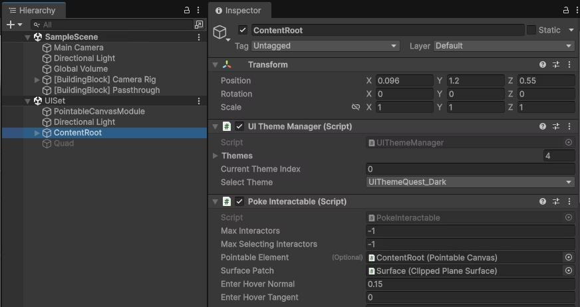Select [BuildingBlock] Passthrough in Hierarchy
580x307 pixels.
(x=106, y=90)
